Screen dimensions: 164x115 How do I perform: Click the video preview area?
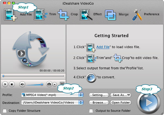(x=33, y=49)
